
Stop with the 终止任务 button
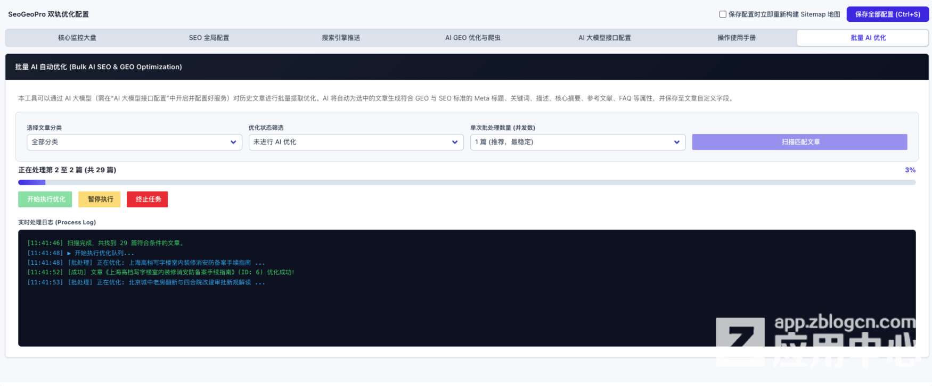tap(148, 199)
